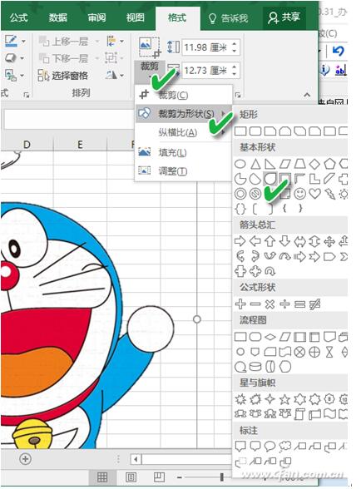The image size is (361, 489).
Task: Choose 调整(T) from the crop menu
Action: tap(184, 171)
